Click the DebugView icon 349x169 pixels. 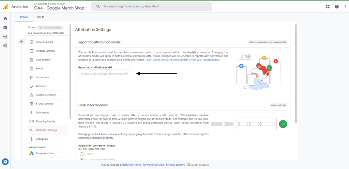[31, 139]
